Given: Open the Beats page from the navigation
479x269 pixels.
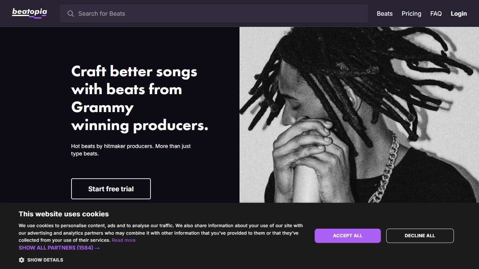Looking at the screenshot, I should click(385, 13).
